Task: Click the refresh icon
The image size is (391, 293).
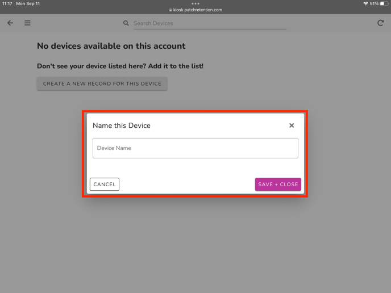Action: (380, 23)
